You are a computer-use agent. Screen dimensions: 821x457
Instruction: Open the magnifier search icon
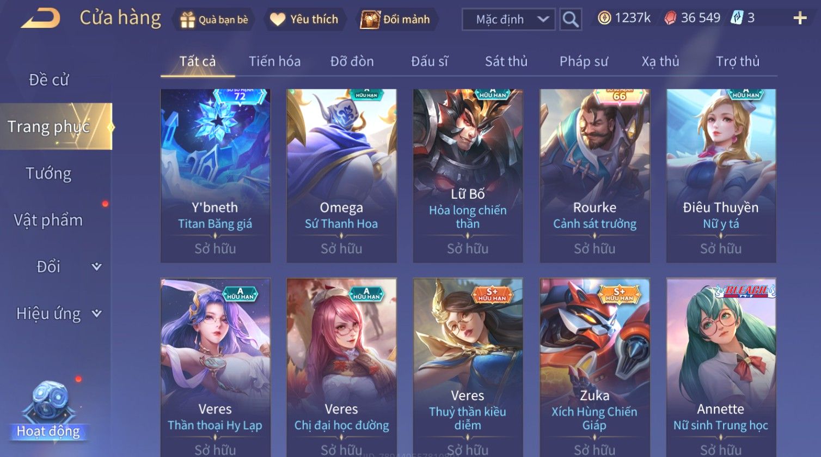pos(571,20)
